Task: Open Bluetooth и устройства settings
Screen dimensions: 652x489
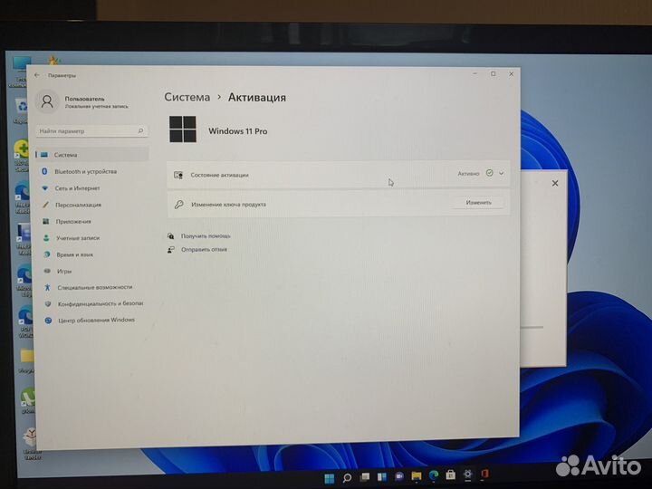Action: click(85, 171)
